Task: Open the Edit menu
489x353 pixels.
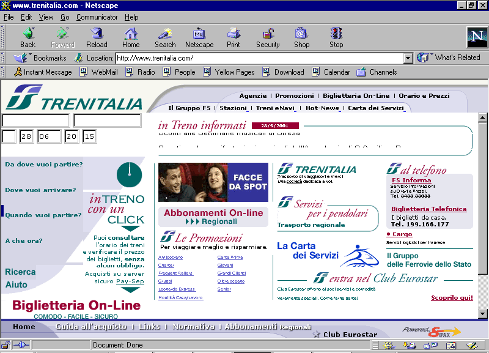Action: point(26,17)
